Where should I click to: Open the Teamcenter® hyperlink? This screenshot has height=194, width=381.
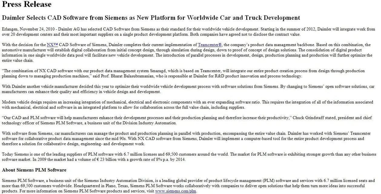click(x=210, y=45)
